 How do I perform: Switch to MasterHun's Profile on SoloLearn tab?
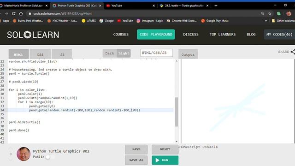point(24,6)
